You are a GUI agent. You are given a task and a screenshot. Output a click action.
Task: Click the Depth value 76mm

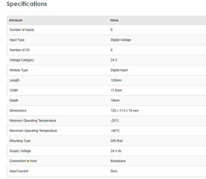pyautogui.click(x=115, y=100)
